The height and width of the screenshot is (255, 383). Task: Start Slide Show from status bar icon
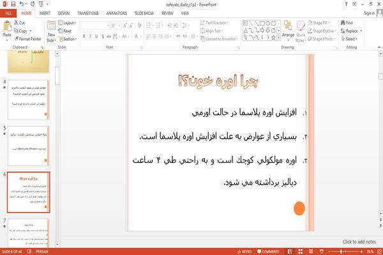point(322,252)
